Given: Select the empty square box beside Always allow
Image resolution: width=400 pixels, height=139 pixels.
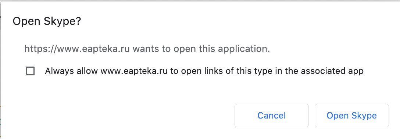Looking at the screenshot, I should pyautogui.click(x=30, y=71).
